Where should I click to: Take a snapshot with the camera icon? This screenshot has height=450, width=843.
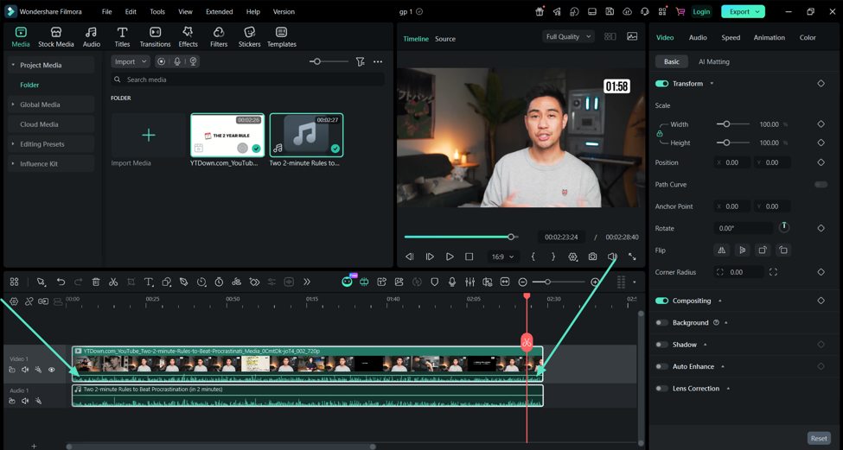click(x=592, y=257)
